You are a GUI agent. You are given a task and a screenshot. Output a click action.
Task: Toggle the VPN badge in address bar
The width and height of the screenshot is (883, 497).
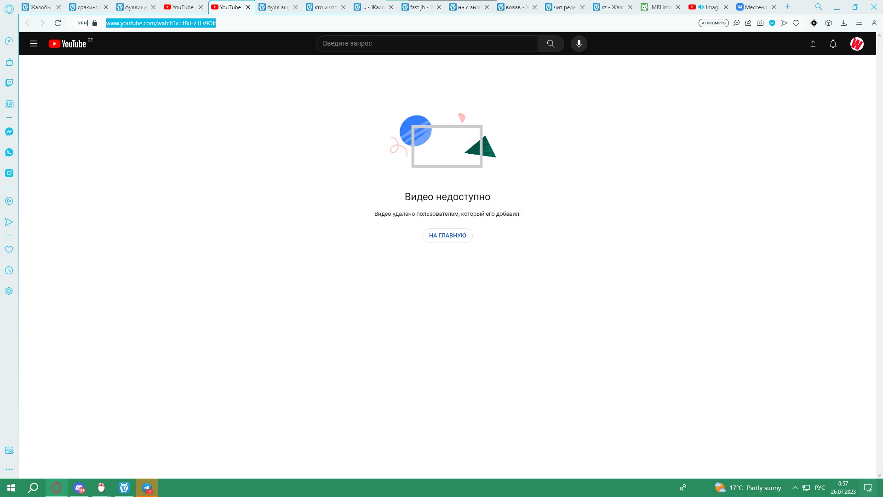pos(82,23)
